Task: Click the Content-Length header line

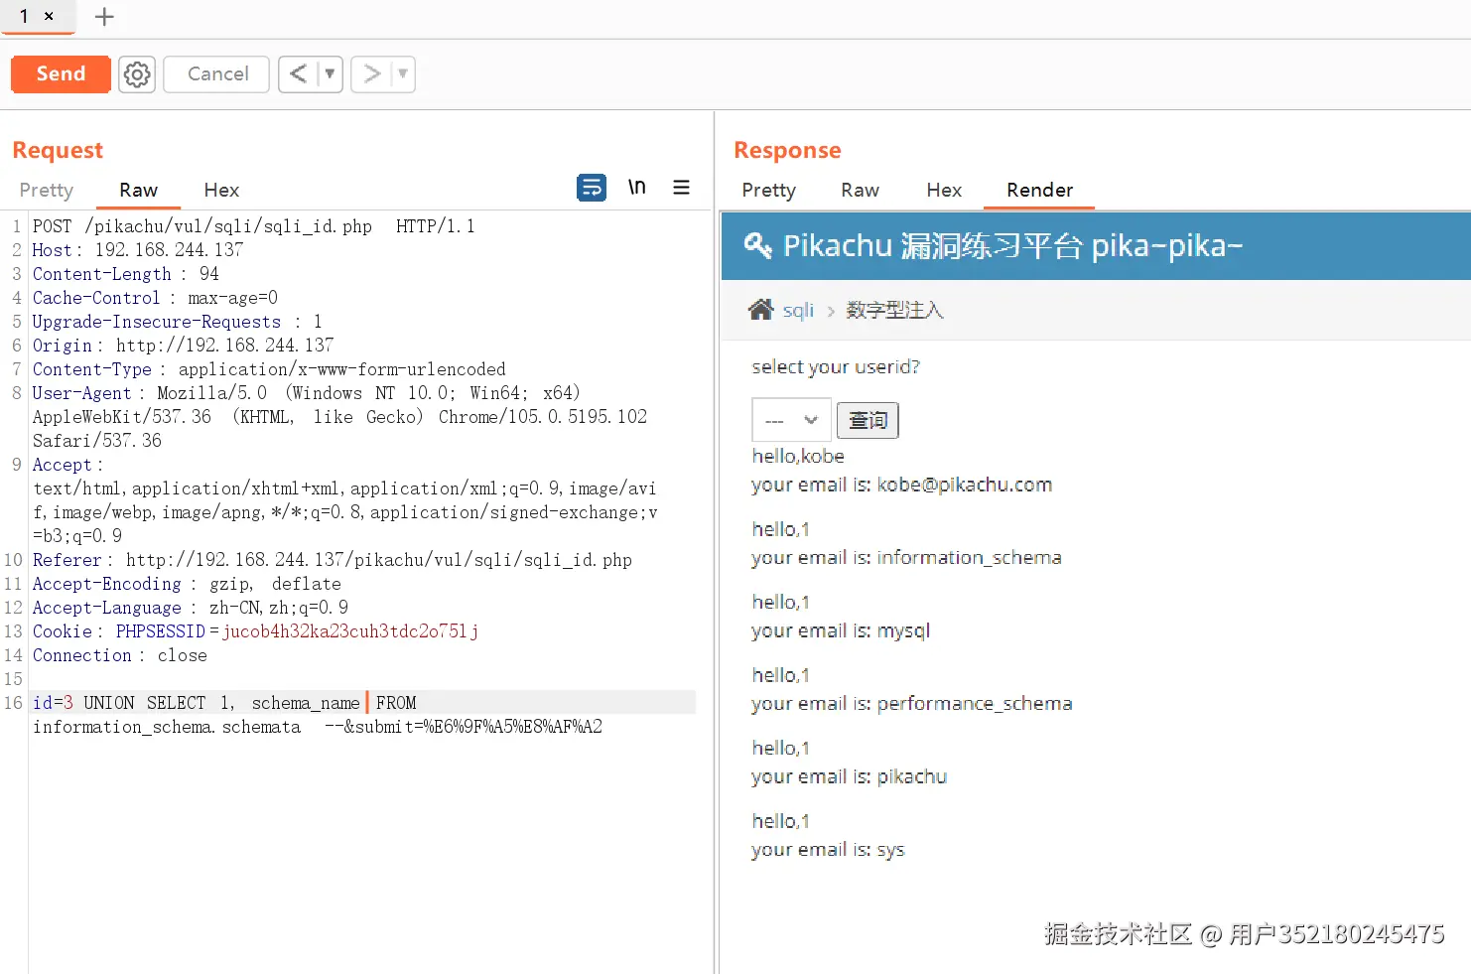Action: coord(126,274)
